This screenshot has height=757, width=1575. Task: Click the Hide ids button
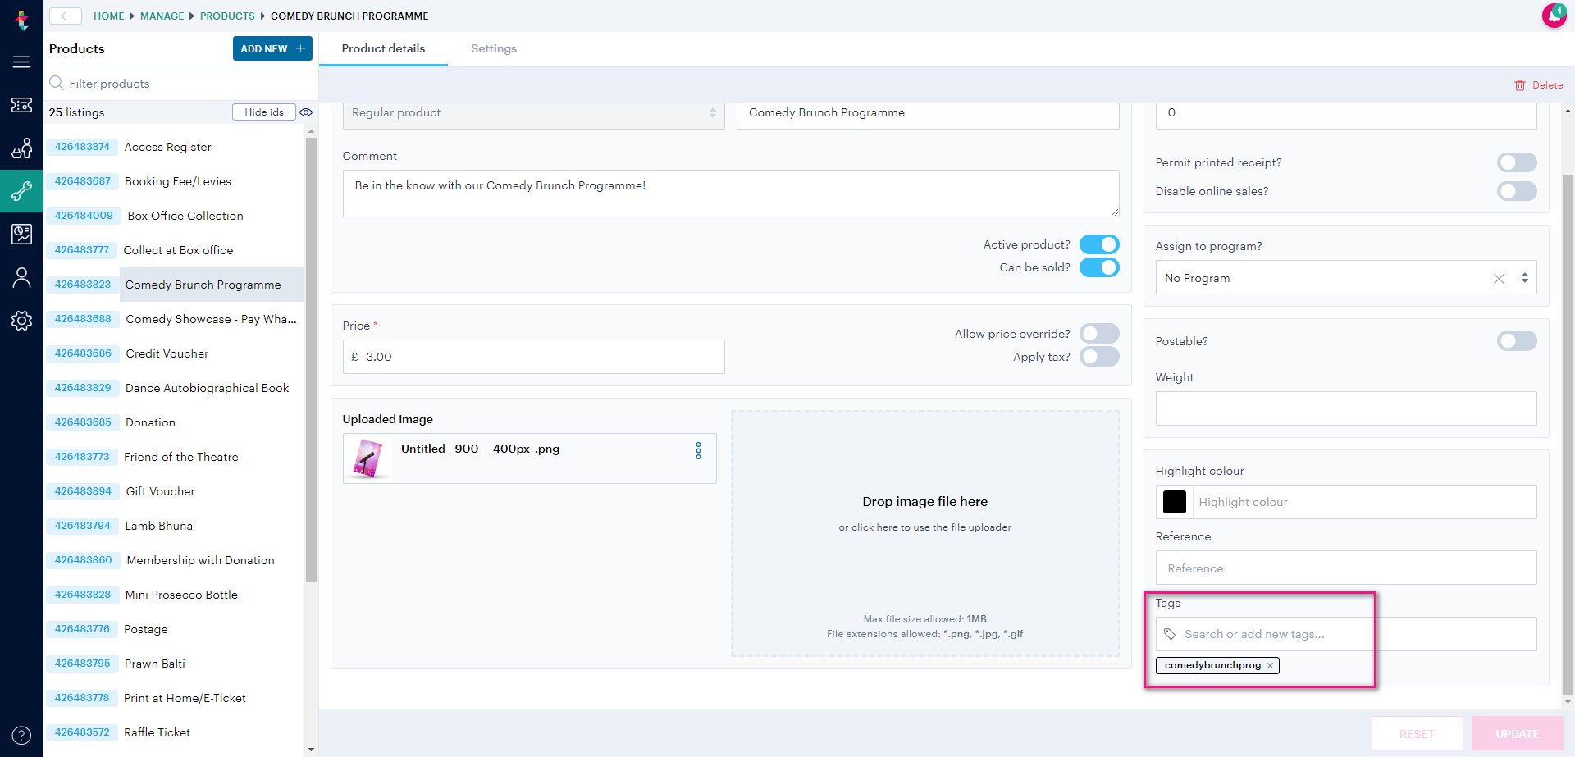[x=264, y=112]
